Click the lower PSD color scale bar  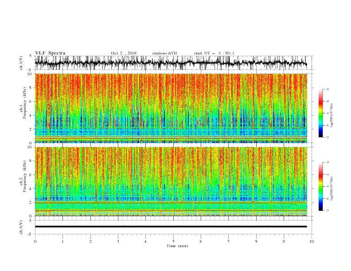320,186
